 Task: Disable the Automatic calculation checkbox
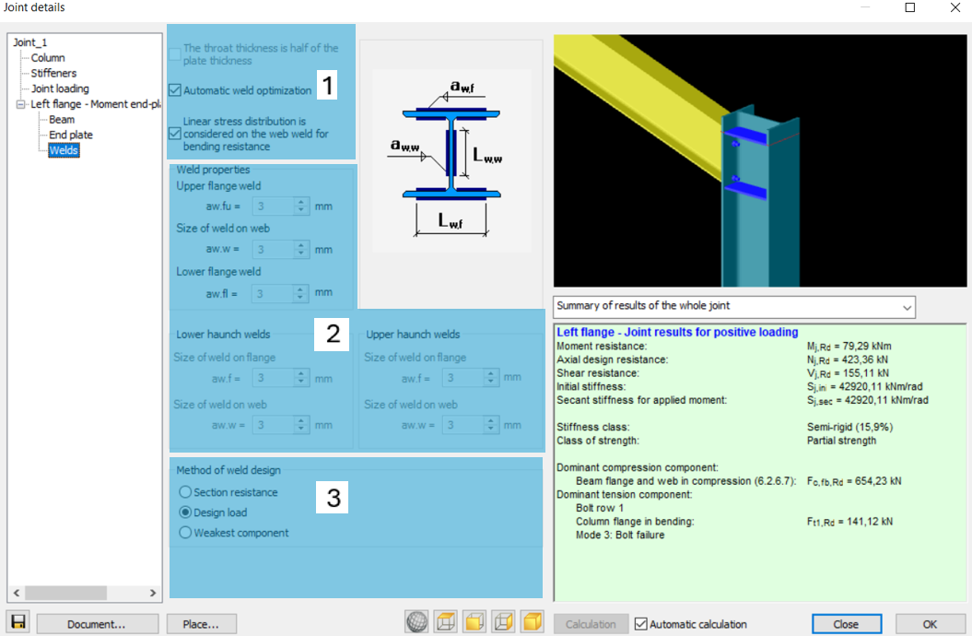[641, 624]
